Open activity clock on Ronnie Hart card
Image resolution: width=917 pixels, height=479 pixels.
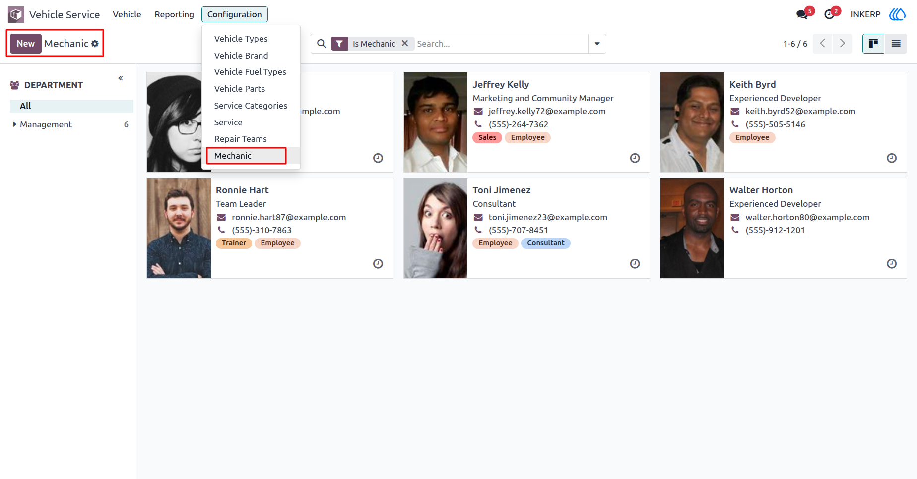coord(378,264)
